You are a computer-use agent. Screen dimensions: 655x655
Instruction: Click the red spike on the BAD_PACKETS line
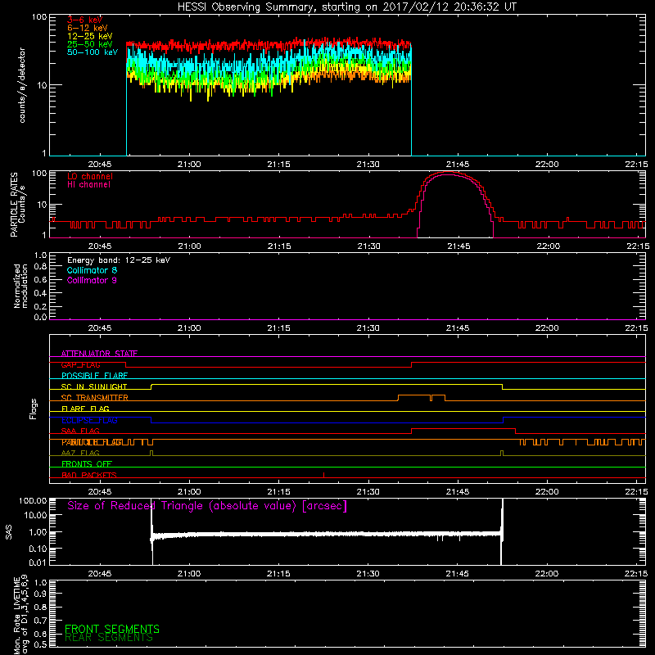click(323, 475)
